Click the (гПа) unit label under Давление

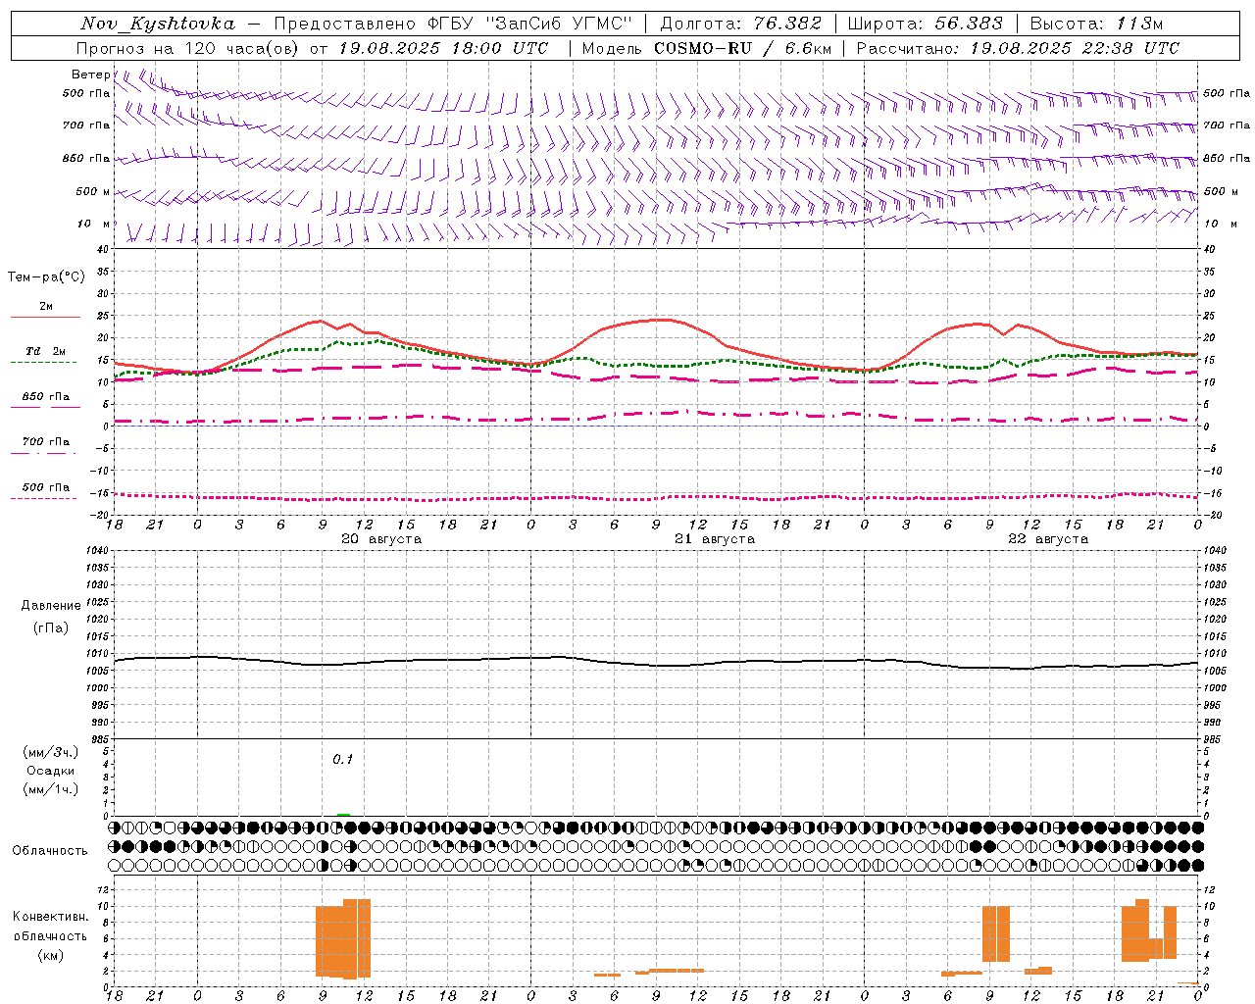(x=51, y=628)
